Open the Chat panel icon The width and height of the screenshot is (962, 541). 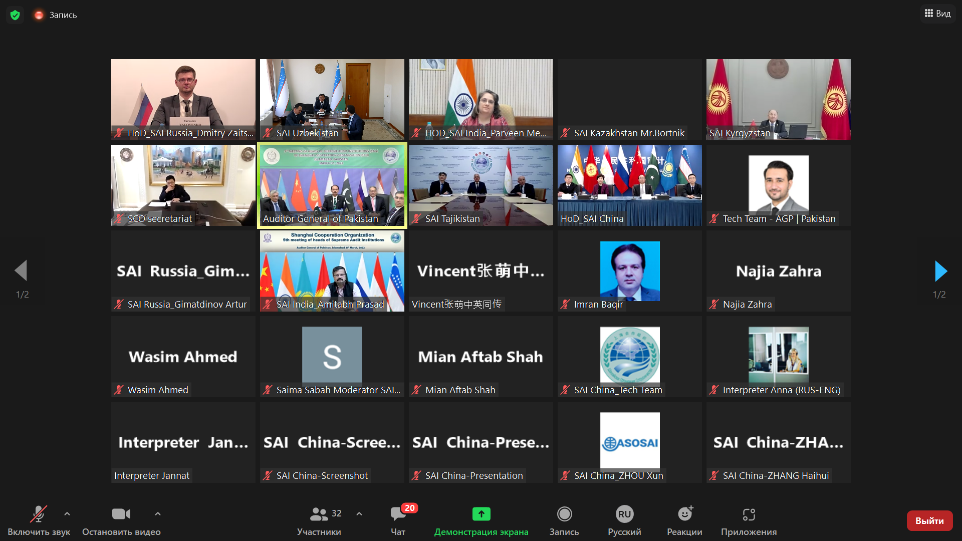pyautogui.click(x=398, y=514)
